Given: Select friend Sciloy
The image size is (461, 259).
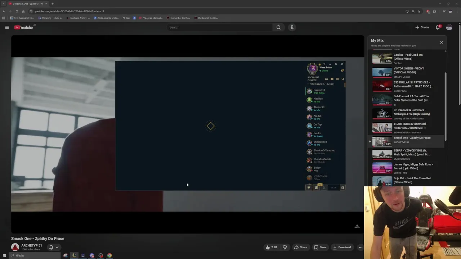Looking at the screenshot, I should coord(325,169).
